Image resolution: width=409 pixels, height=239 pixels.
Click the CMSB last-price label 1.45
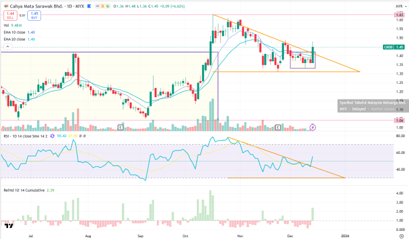point(394,47)
